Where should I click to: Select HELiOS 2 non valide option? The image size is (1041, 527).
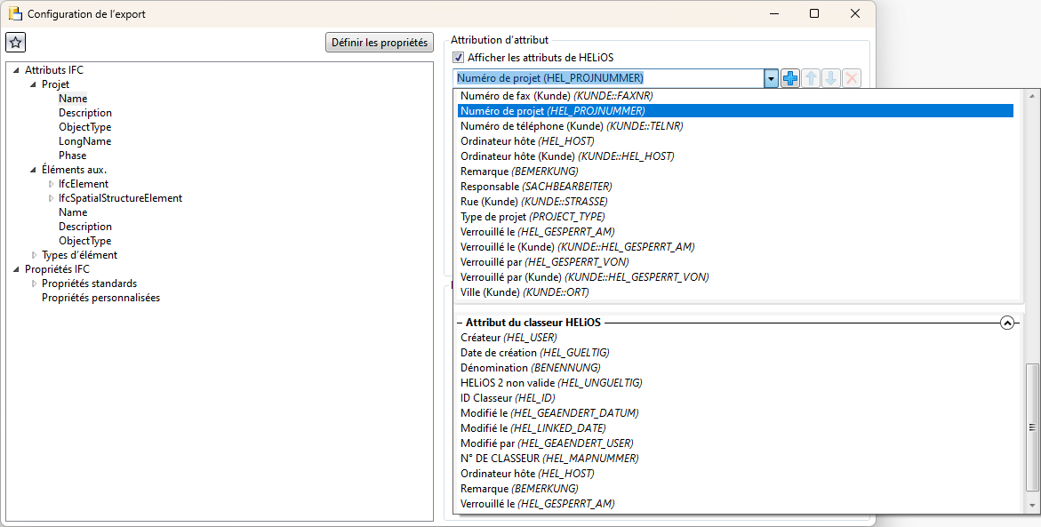coord(735,383)
